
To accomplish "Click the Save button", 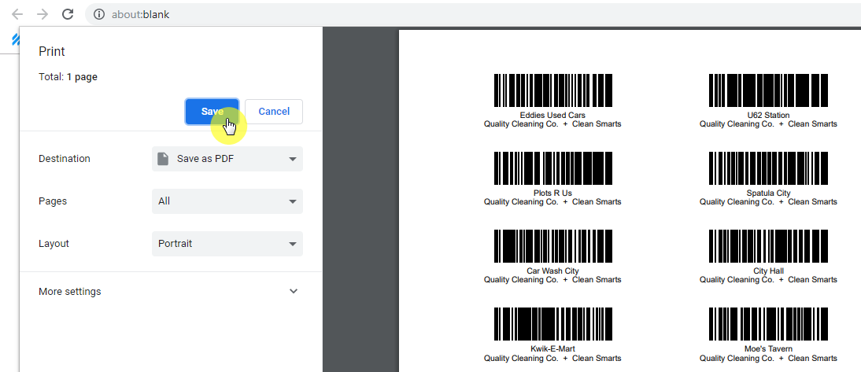I will coord(212,112).
